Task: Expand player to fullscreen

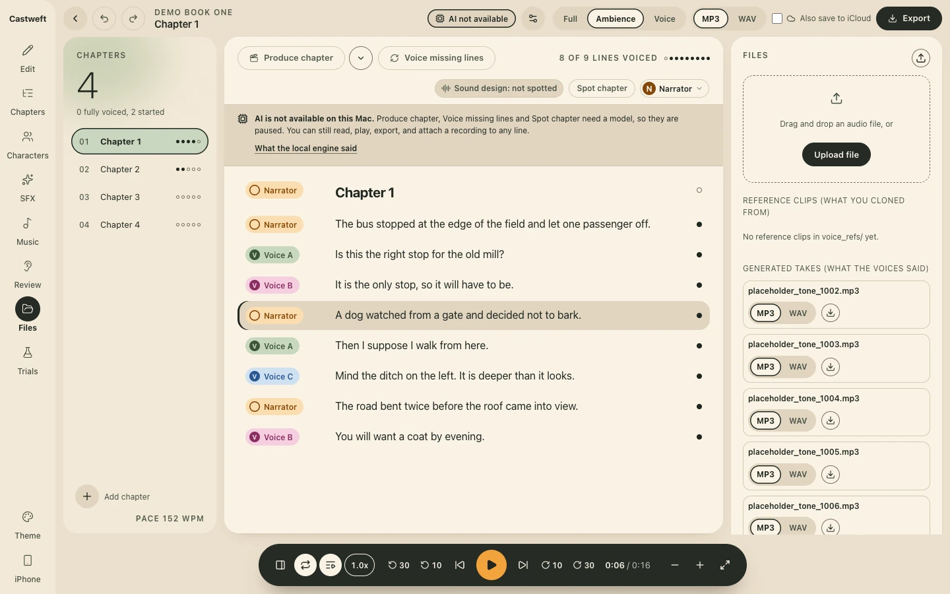Action: tap(725, 565)
